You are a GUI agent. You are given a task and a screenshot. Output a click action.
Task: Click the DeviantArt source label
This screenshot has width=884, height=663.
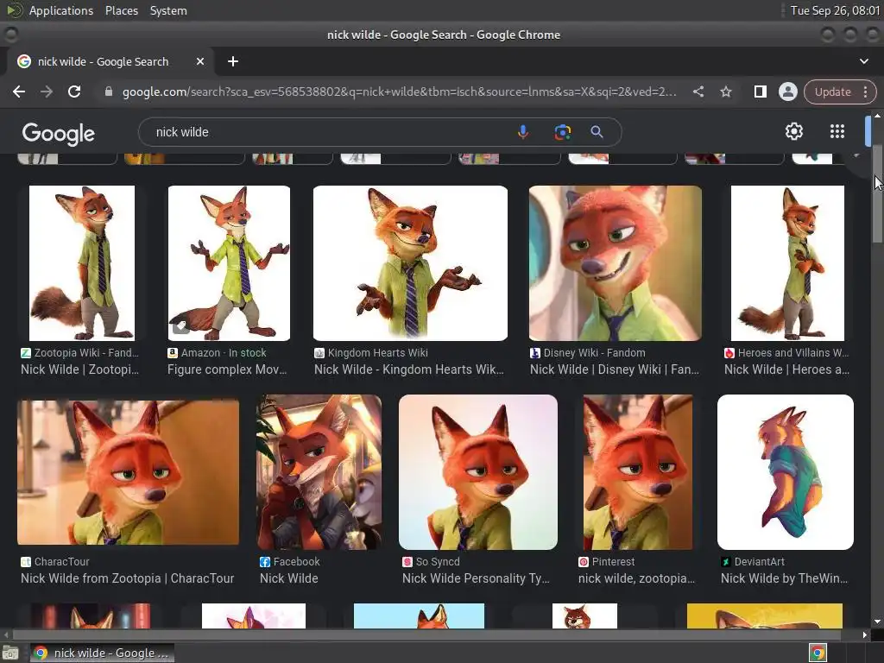click(x=760, y=561)
